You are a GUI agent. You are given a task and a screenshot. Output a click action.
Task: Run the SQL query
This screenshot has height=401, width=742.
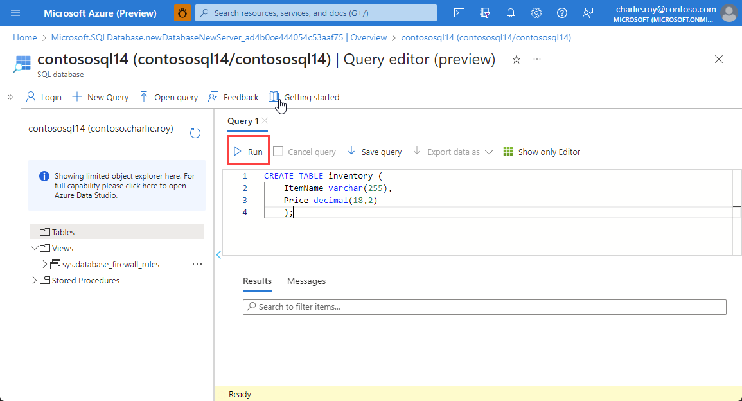pyautogui.click(x=248, y=152)
